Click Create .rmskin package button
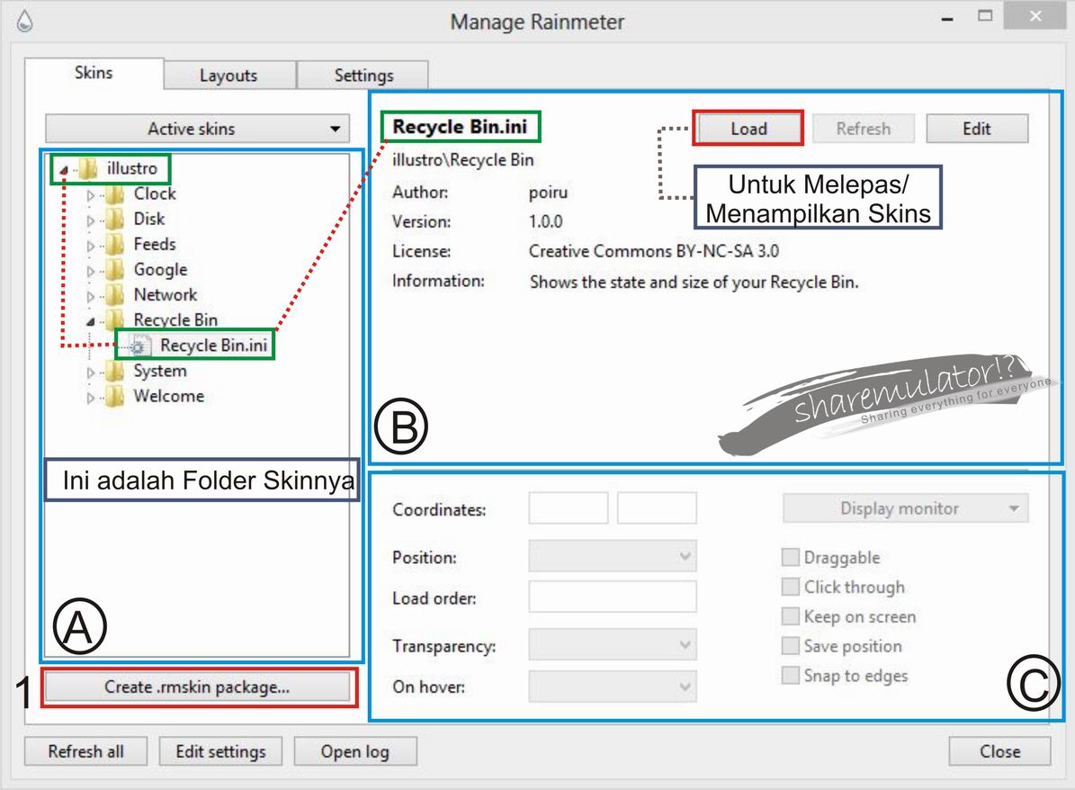This screenshot has height=790, width=1075. click(x=197, y=687)
